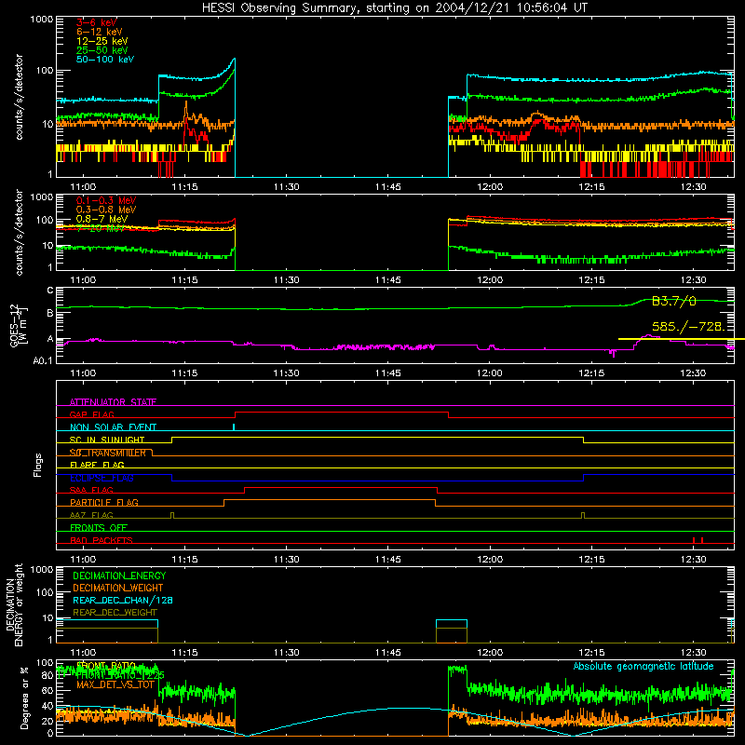Click the 585./-728. position annotation
The image size is (745, 745).
click(688, 327)
